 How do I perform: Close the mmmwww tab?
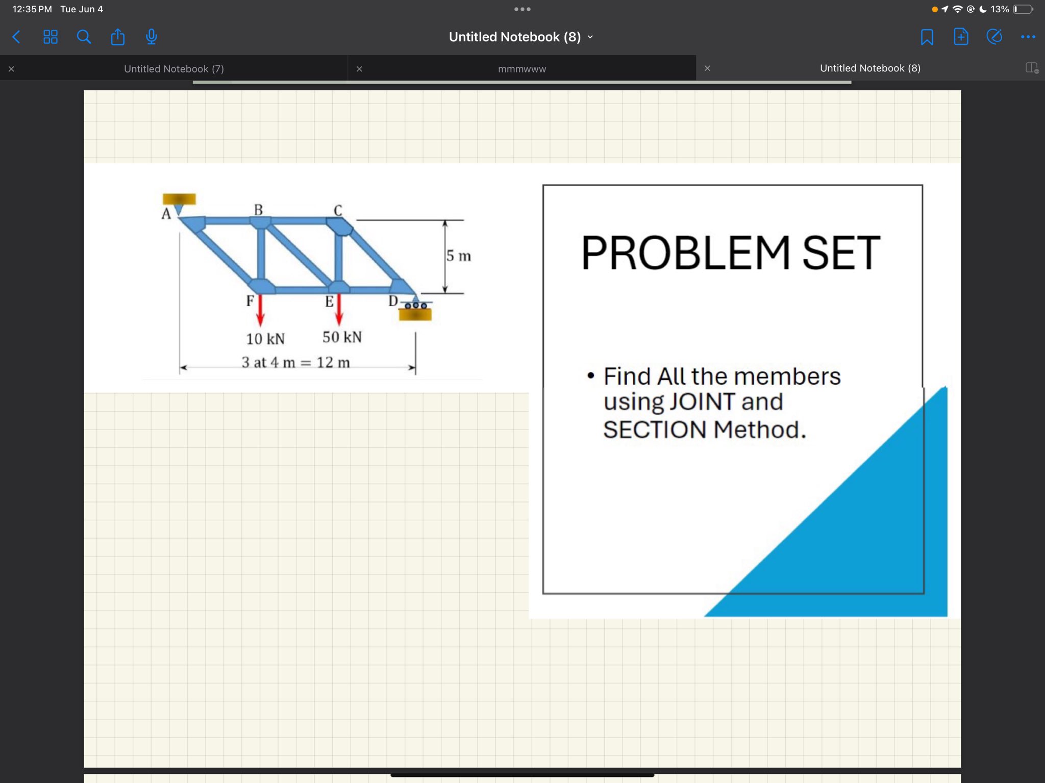tap(360, 68)
